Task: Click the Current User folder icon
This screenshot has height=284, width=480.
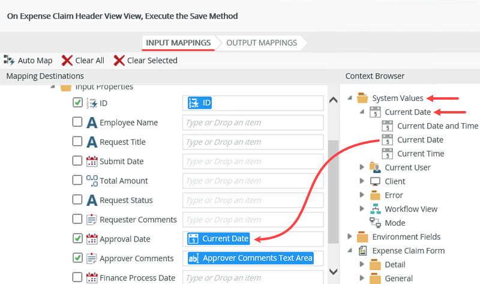Action: pos(375,168)
